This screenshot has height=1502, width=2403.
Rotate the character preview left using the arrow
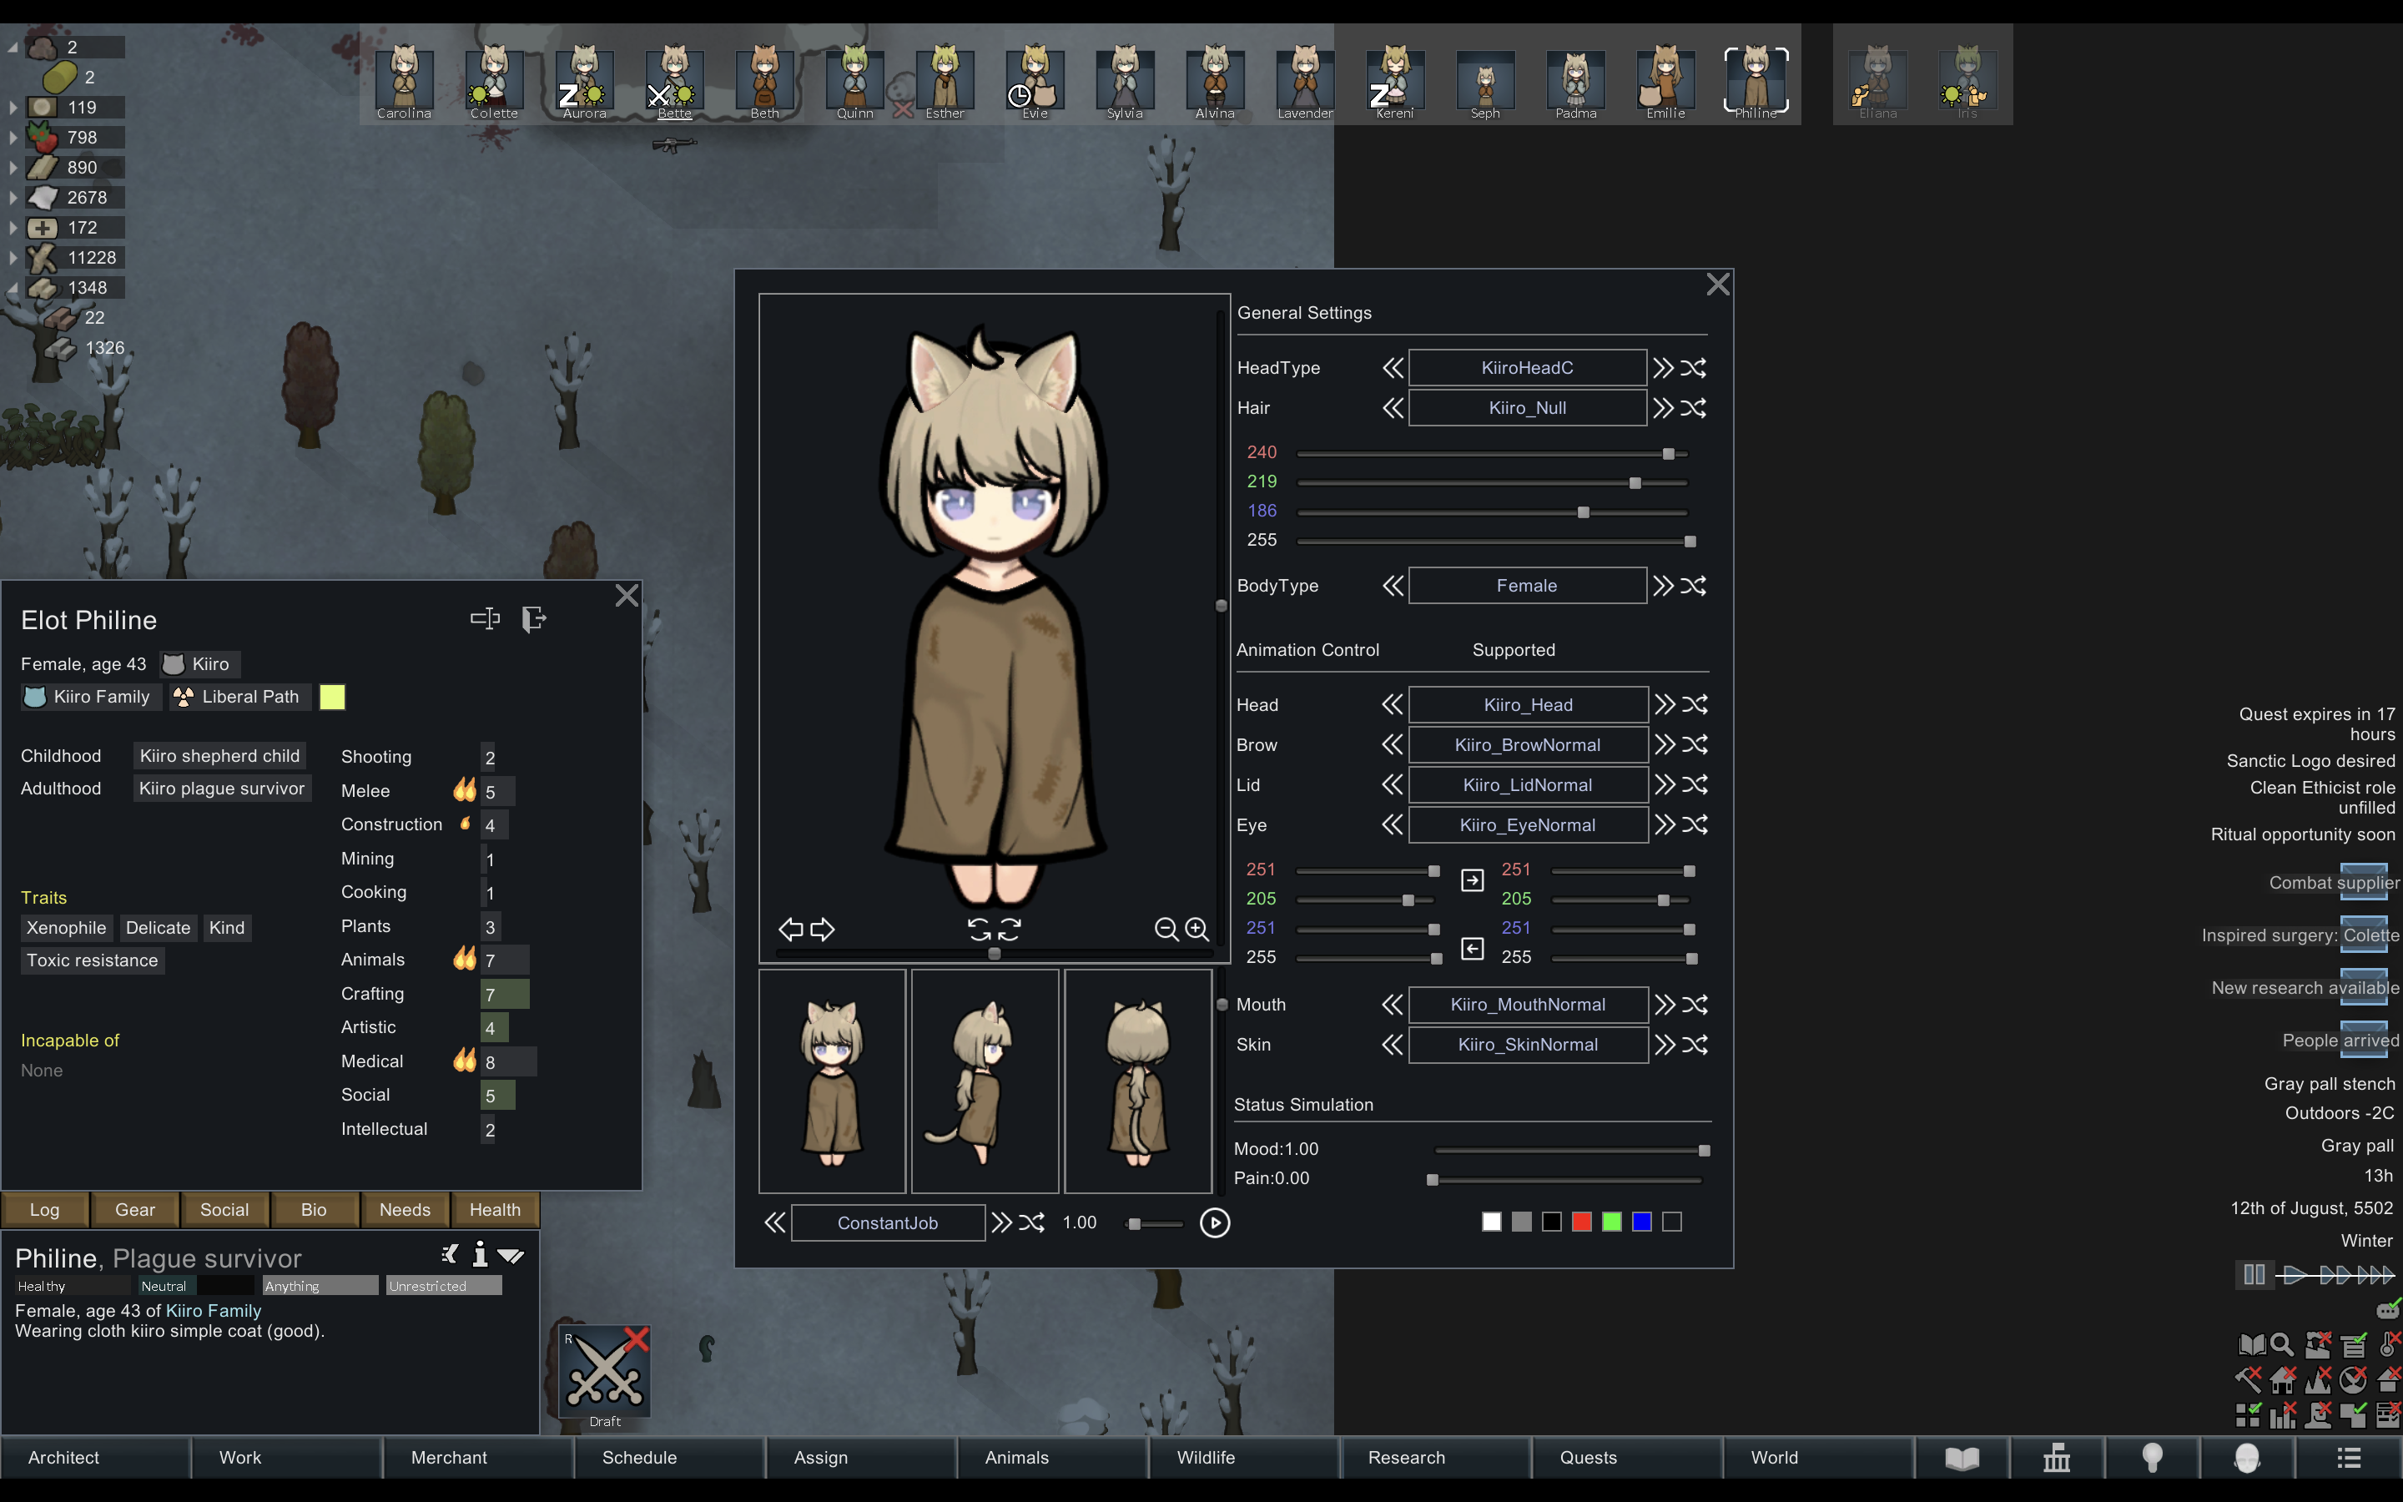coord(790,929)
